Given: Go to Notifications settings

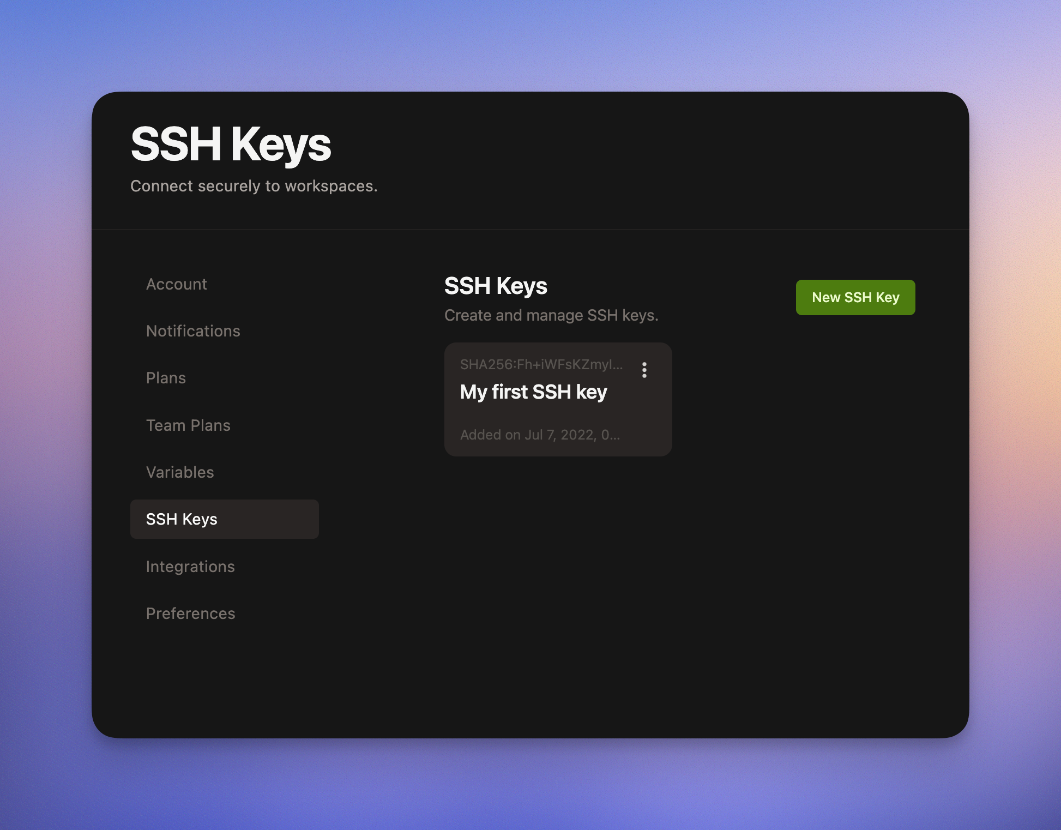Looking at the screenshot, I should (193, 331).
